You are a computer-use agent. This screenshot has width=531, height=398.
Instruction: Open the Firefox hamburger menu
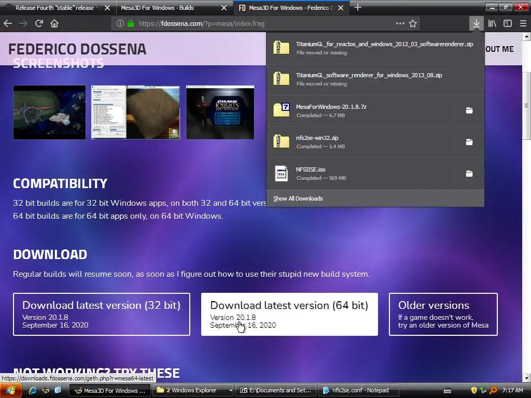[523, 23]
